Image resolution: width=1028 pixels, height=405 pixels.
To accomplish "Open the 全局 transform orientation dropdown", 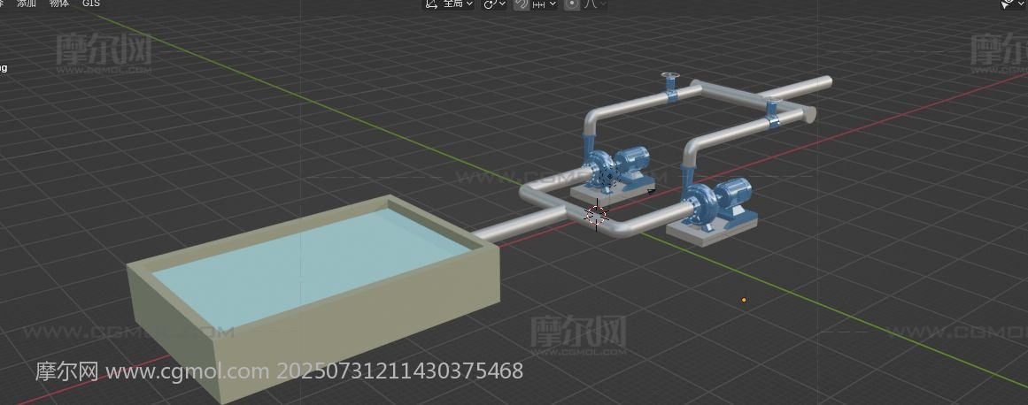I will pos(448,4).
